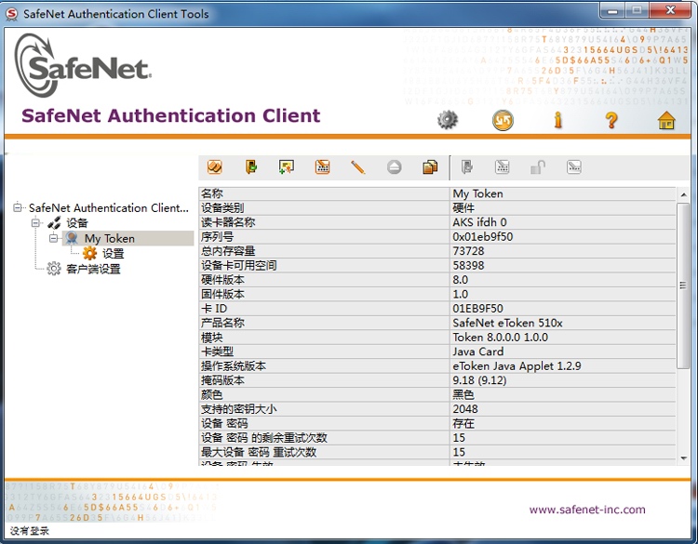Minimize the SafeNet Authentication Client Tools window
The width and height of the screenshot is (698, 544).
(612, 10)
